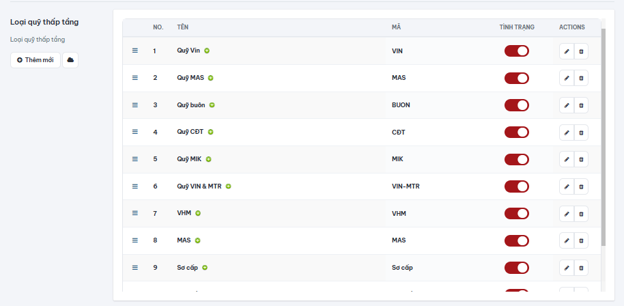624x306 pixels.
Task: Click green plus icon next to Quỹ Vin
Action: (207, 51)
